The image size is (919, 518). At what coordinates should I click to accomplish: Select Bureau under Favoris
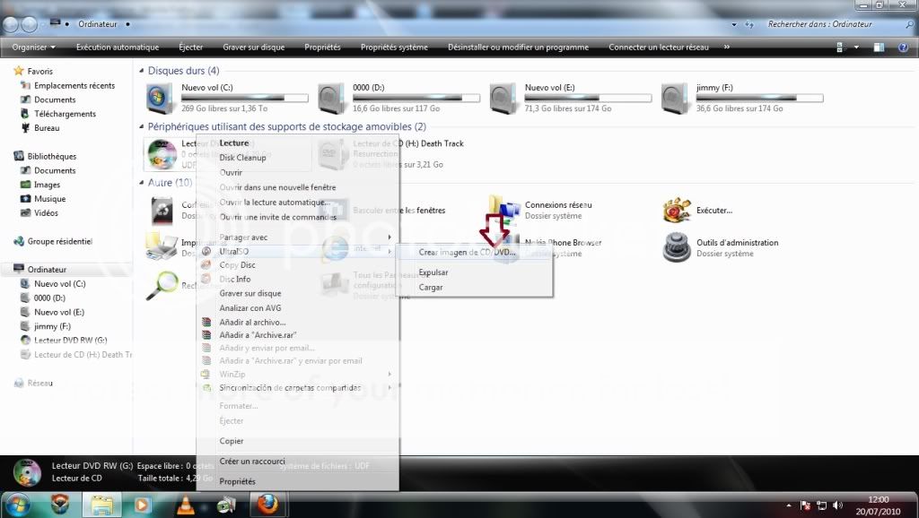coord(47,127)
